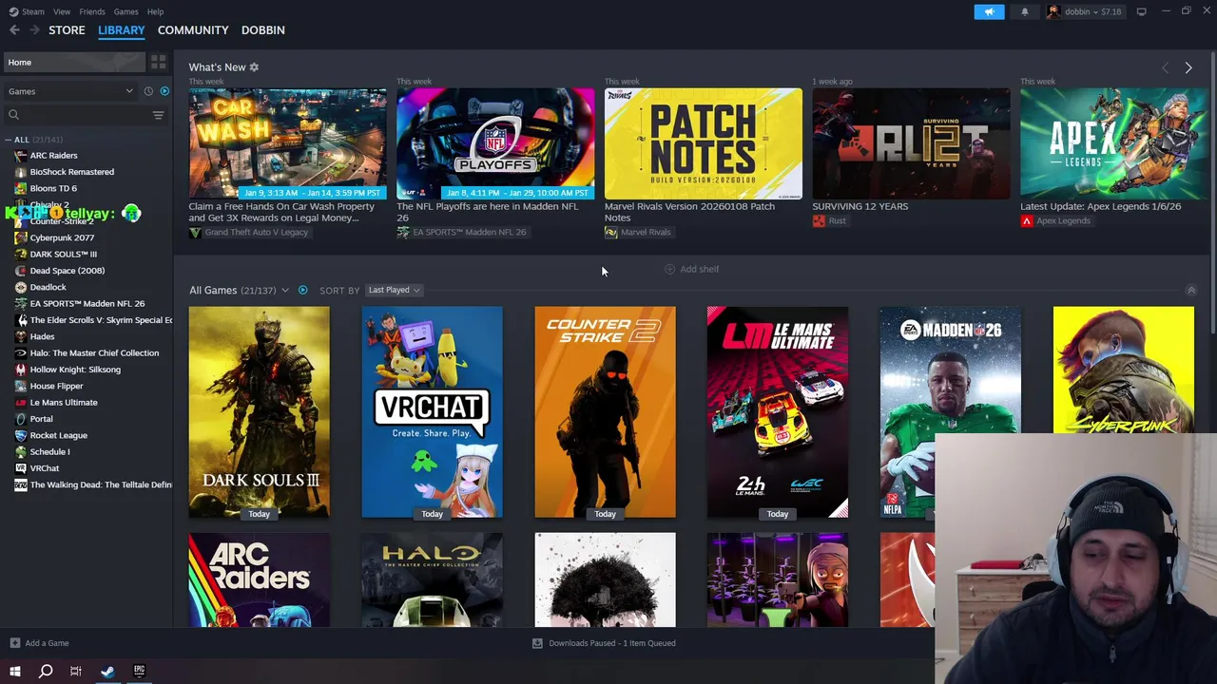Click the back navigation arrow

tap(14, 30)
